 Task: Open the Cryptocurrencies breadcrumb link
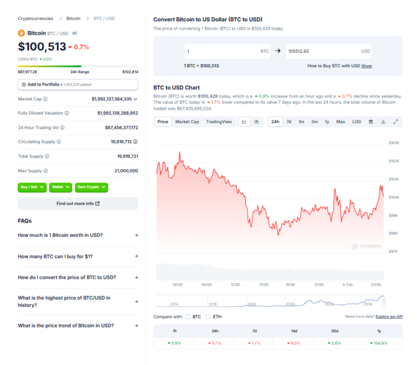point(35,18)
